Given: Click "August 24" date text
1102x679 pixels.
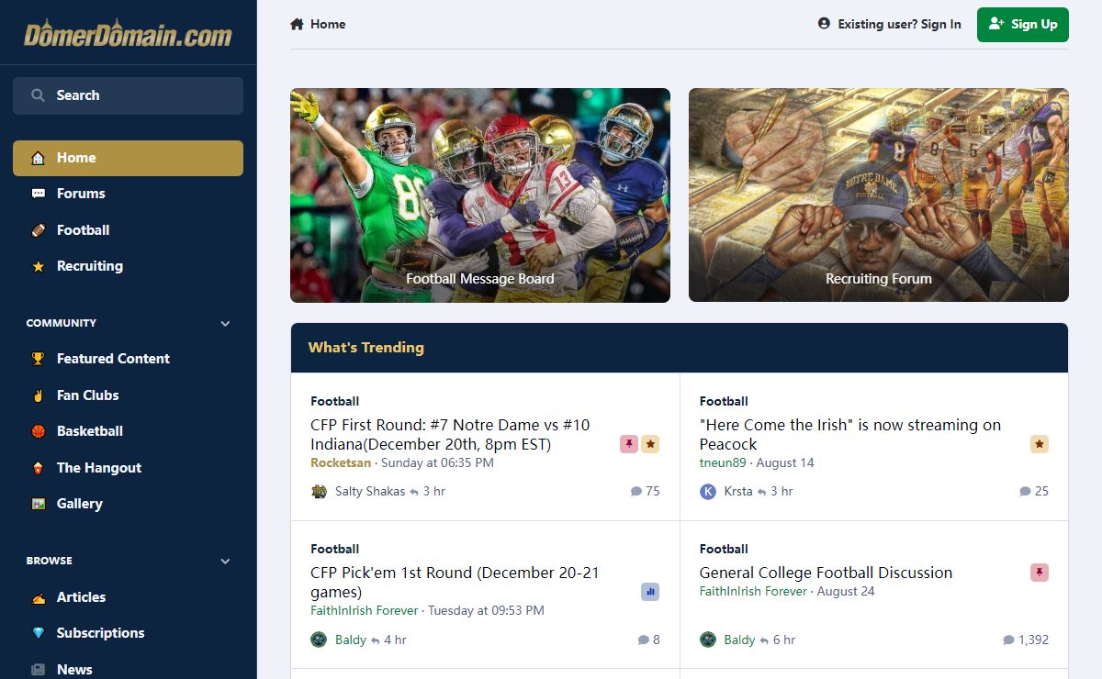Looking at the screenshot, I should click(x=846, y=591).
